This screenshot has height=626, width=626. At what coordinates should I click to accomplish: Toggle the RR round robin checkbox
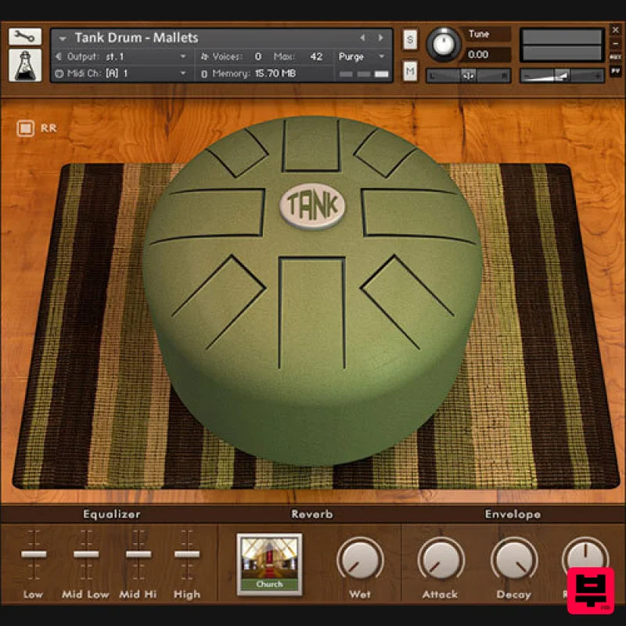pyautogui.click(x=25, y=128)
